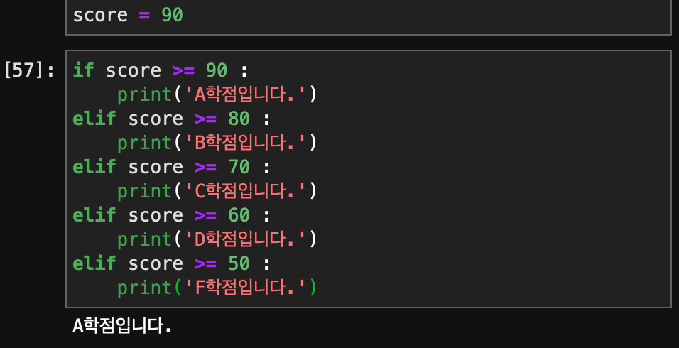Image resolution: width=679 pixels, height=348 pixels.
Task: Click the 'elif score >= 80 :' line
Action: point(171,119)
